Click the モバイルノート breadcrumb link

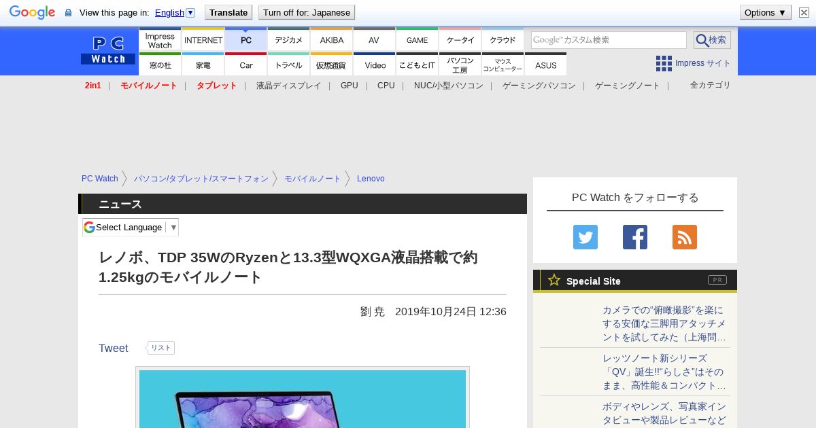pos(312,179)
